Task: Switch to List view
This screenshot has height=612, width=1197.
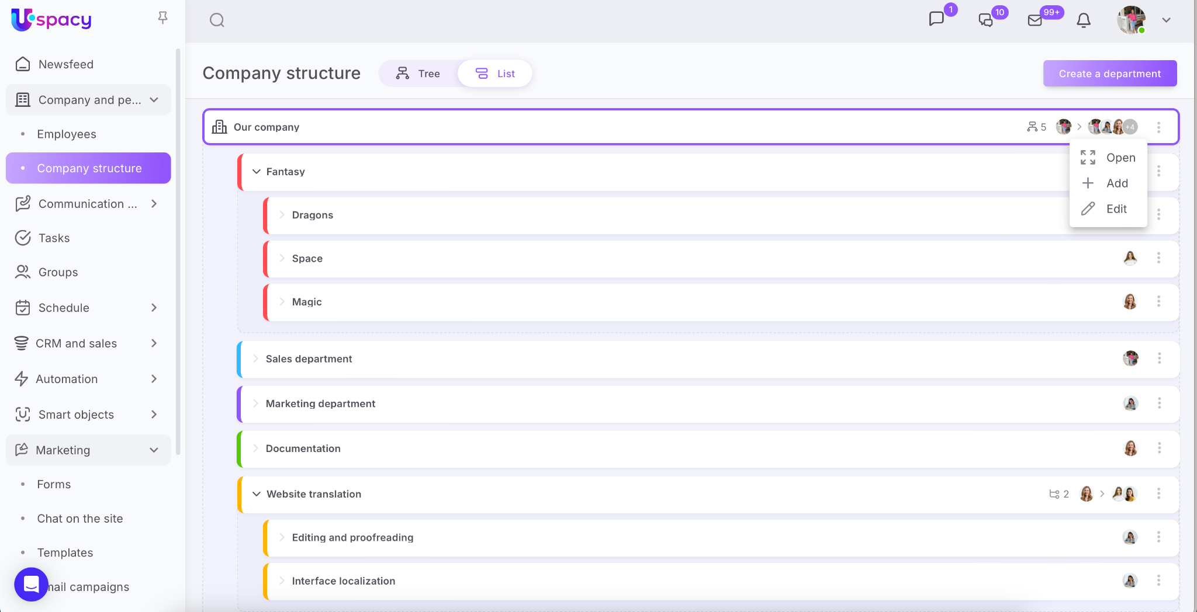Action: (x=495, y=74)
